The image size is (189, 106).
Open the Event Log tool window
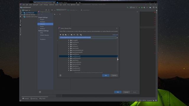pos(34,99)
